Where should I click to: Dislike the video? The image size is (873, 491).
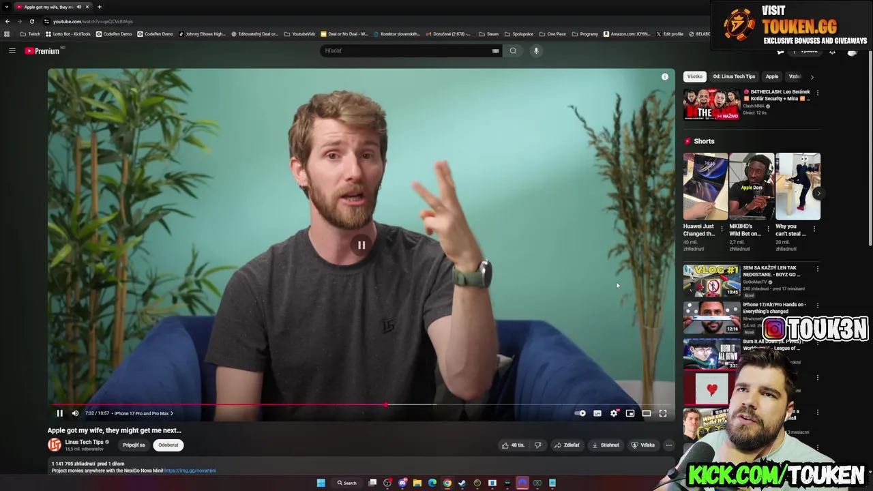pos(537,445)
